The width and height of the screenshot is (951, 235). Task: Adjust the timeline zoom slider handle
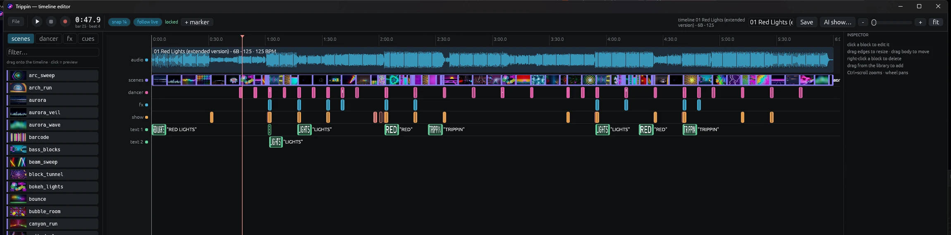click(x=874, y=23)
